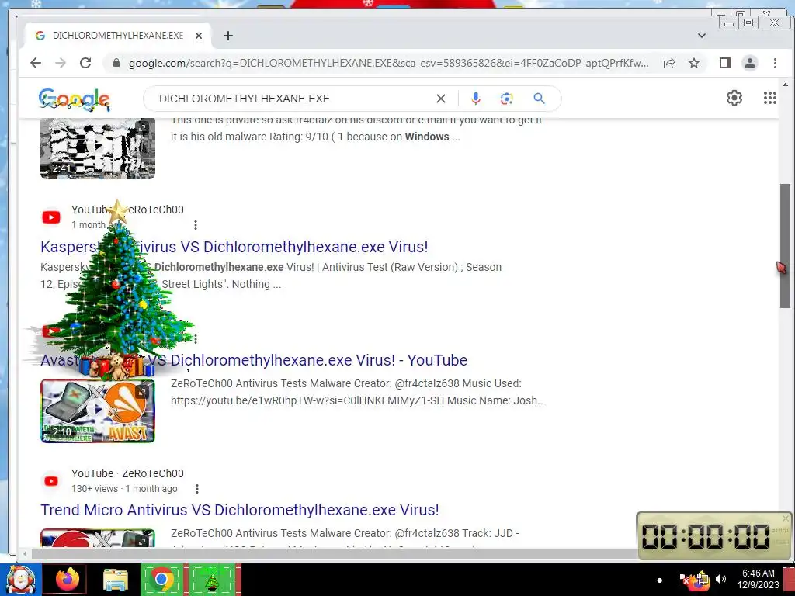Click the YouTube icon on Kaspersky result
This screenshot has height=596, width=795.
(51, 217)
